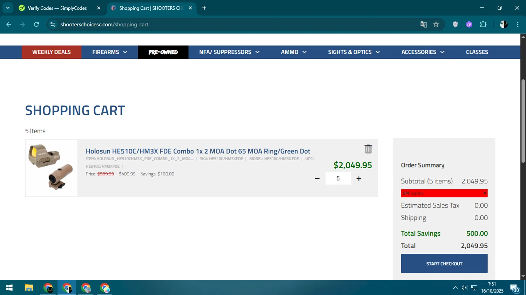This screenshot has height=295, width=526.
Task: Open the Pre-Owned section
Action: click(163, 52)
